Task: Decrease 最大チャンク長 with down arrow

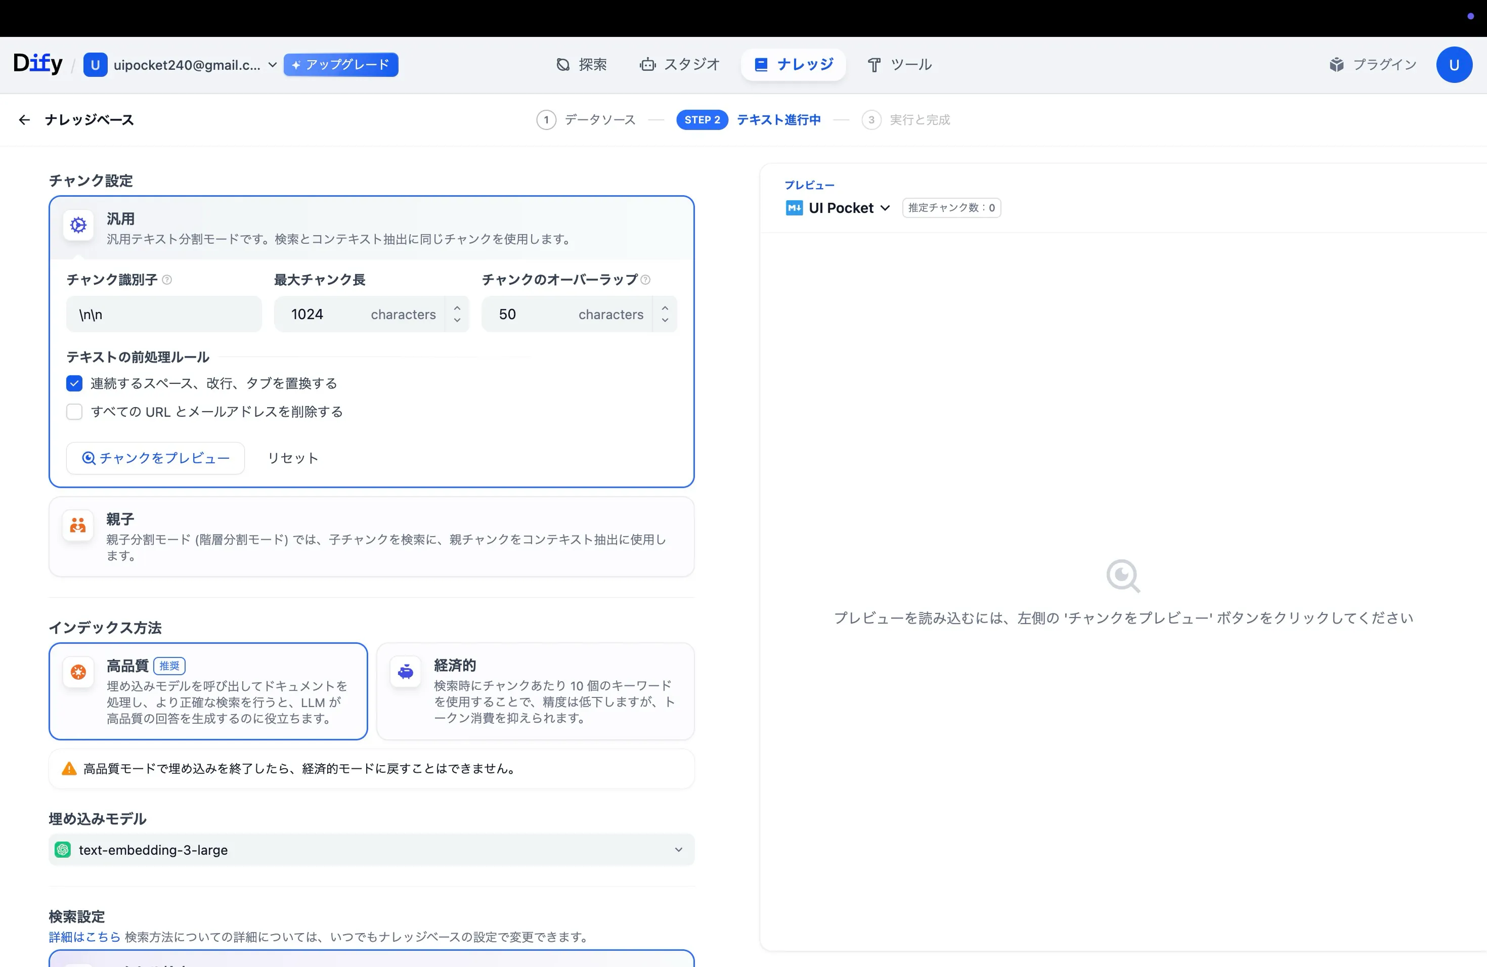Action: click(457, 321)
